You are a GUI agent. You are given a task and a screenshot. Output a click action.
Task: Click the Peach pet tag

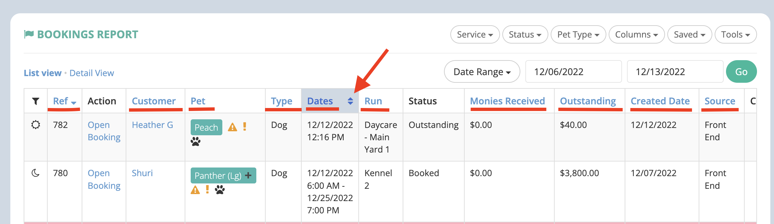coord(206,127)
